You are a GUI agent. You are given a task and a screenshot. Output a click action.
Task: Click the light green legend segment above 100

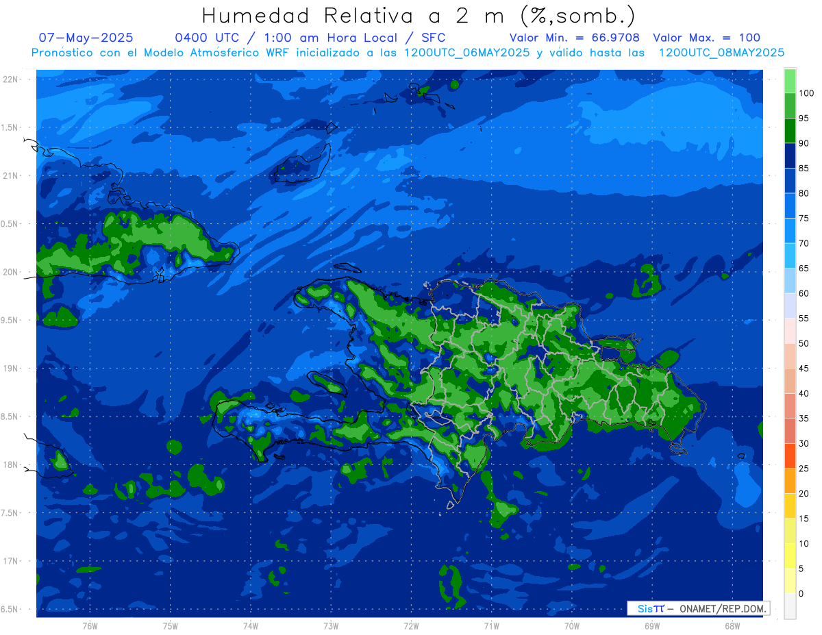point(790,81)
